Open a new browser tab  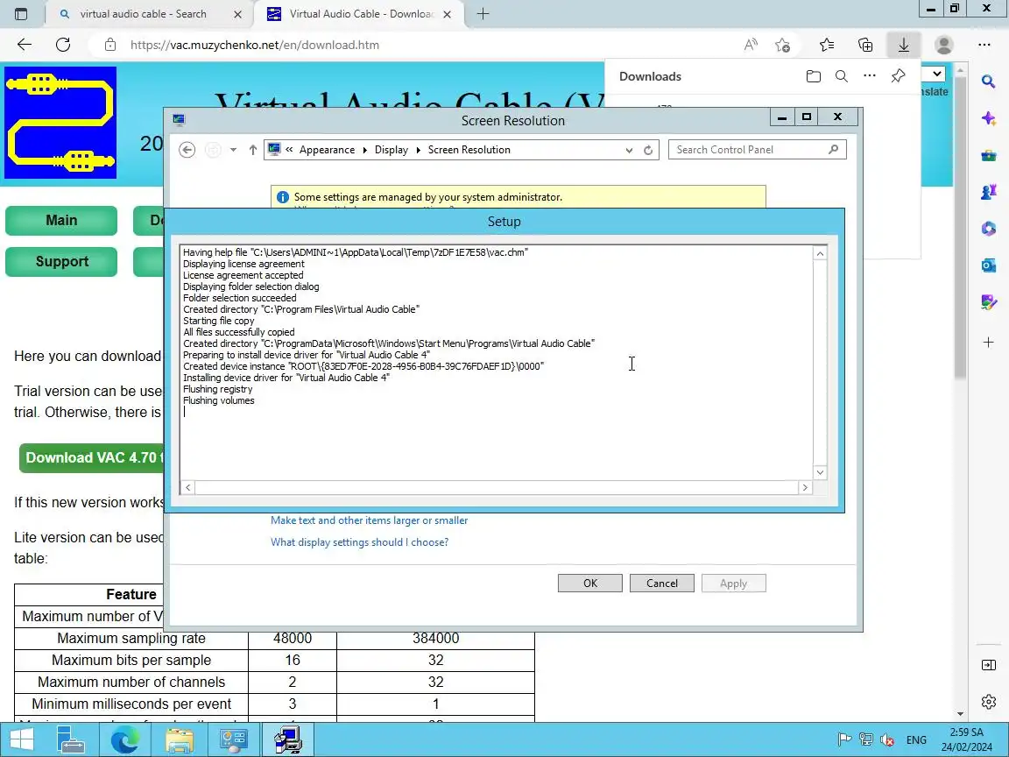point(483,13)
